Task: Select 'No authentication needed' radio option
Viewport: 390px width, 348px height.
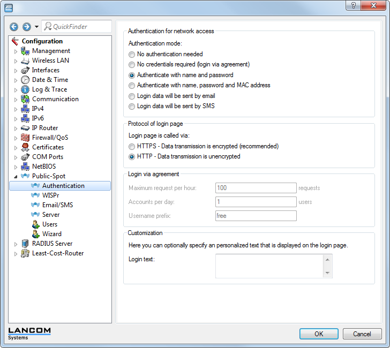Action: [x=132, y=54]
